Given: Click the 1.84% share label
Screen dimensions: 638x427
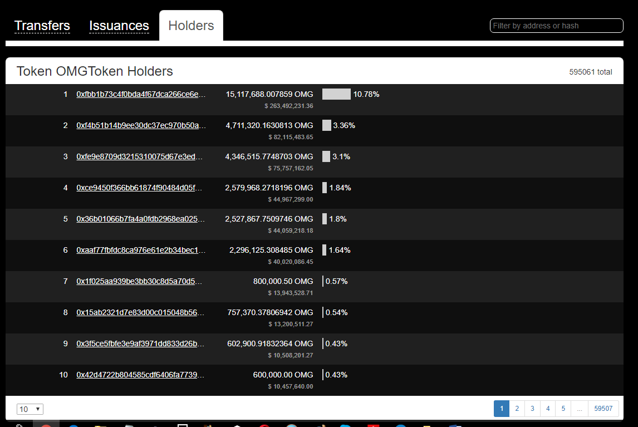Looking at the screenshot, I should click(x=340, y=188).
